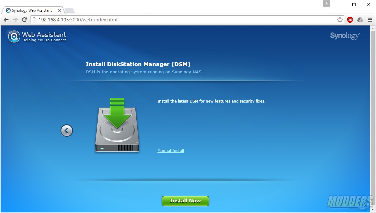376x213 pixels.
Task: Go back with the circular left arrow
Action: [x=67, y=131]
